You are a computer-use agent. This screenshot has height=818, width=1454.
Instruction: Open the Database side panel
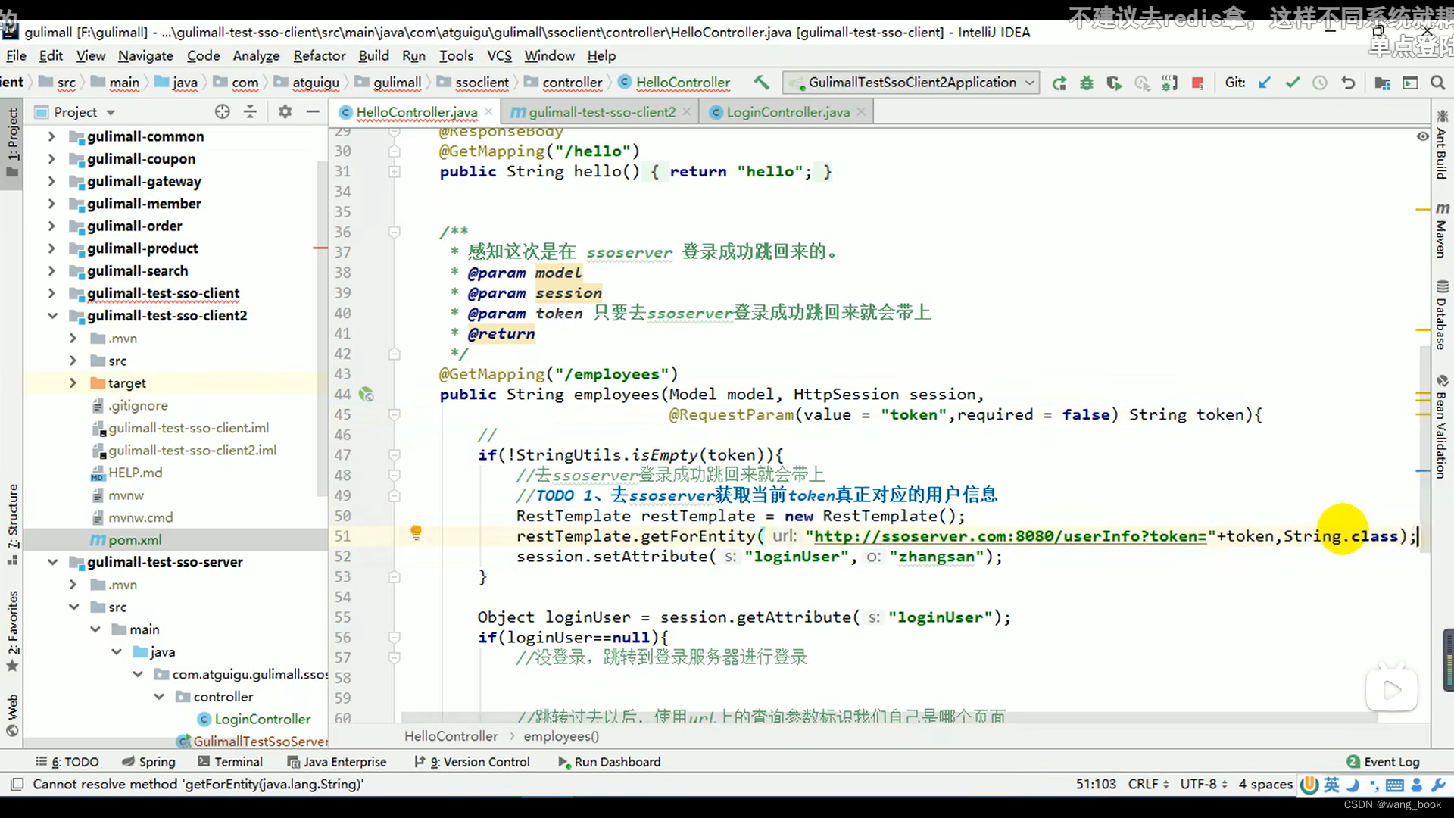pyautogui.click(x=1441, y=315)
